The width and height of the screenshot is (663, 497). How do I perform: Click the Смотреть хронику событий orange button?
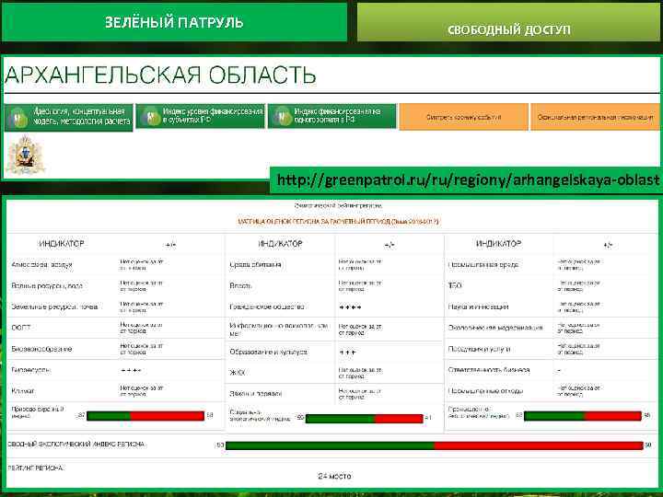tap(463, 117)
